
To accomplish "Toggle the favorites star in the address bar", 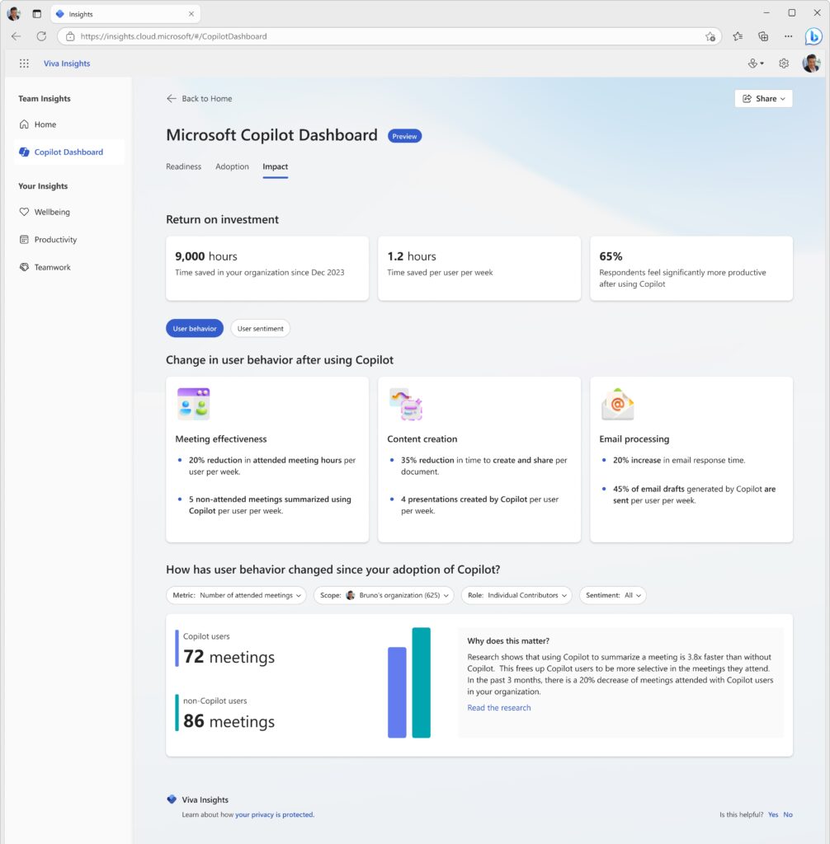I will (709, 36).
